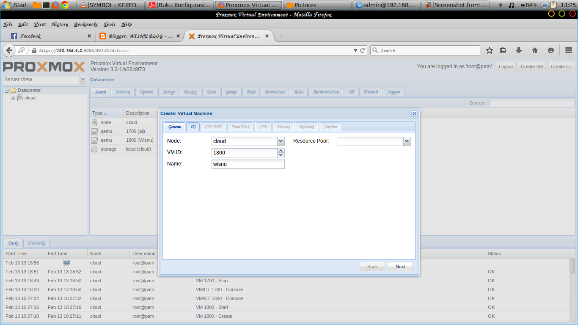Click the Next button
This screenshot has width=578, height=325.
pyautogui.click(x=400, y=267)
